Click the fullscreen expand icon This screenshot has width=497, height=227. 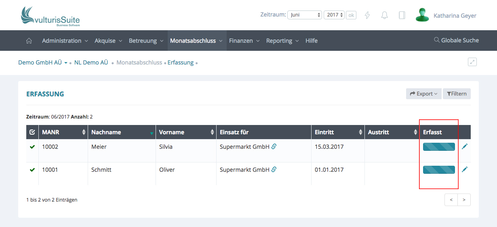[472, 62]
